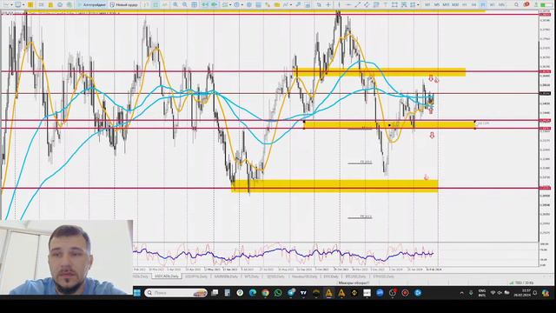
Task: Show hidden tray icons chevron
Action: [461, 293]
